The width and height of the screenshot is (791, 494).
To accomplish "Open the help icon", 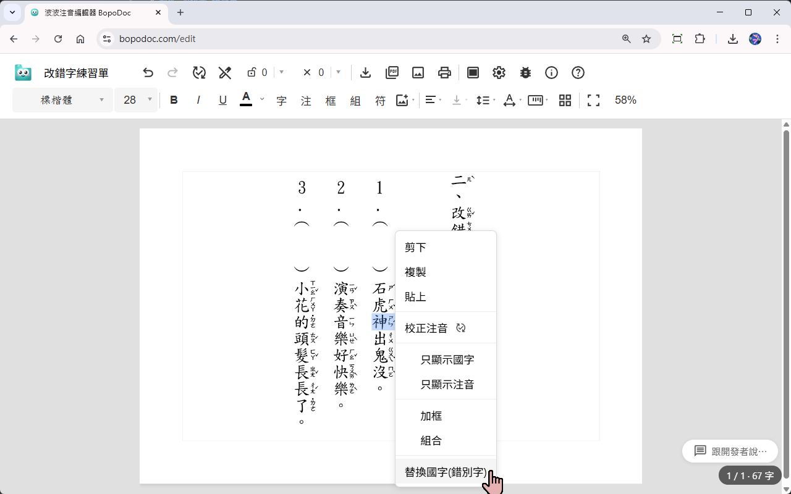I will tap(577, 72).
